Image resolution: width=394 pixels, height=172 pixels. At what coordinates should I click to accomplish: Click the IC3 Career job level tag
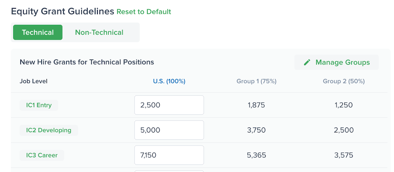(42, 155)
